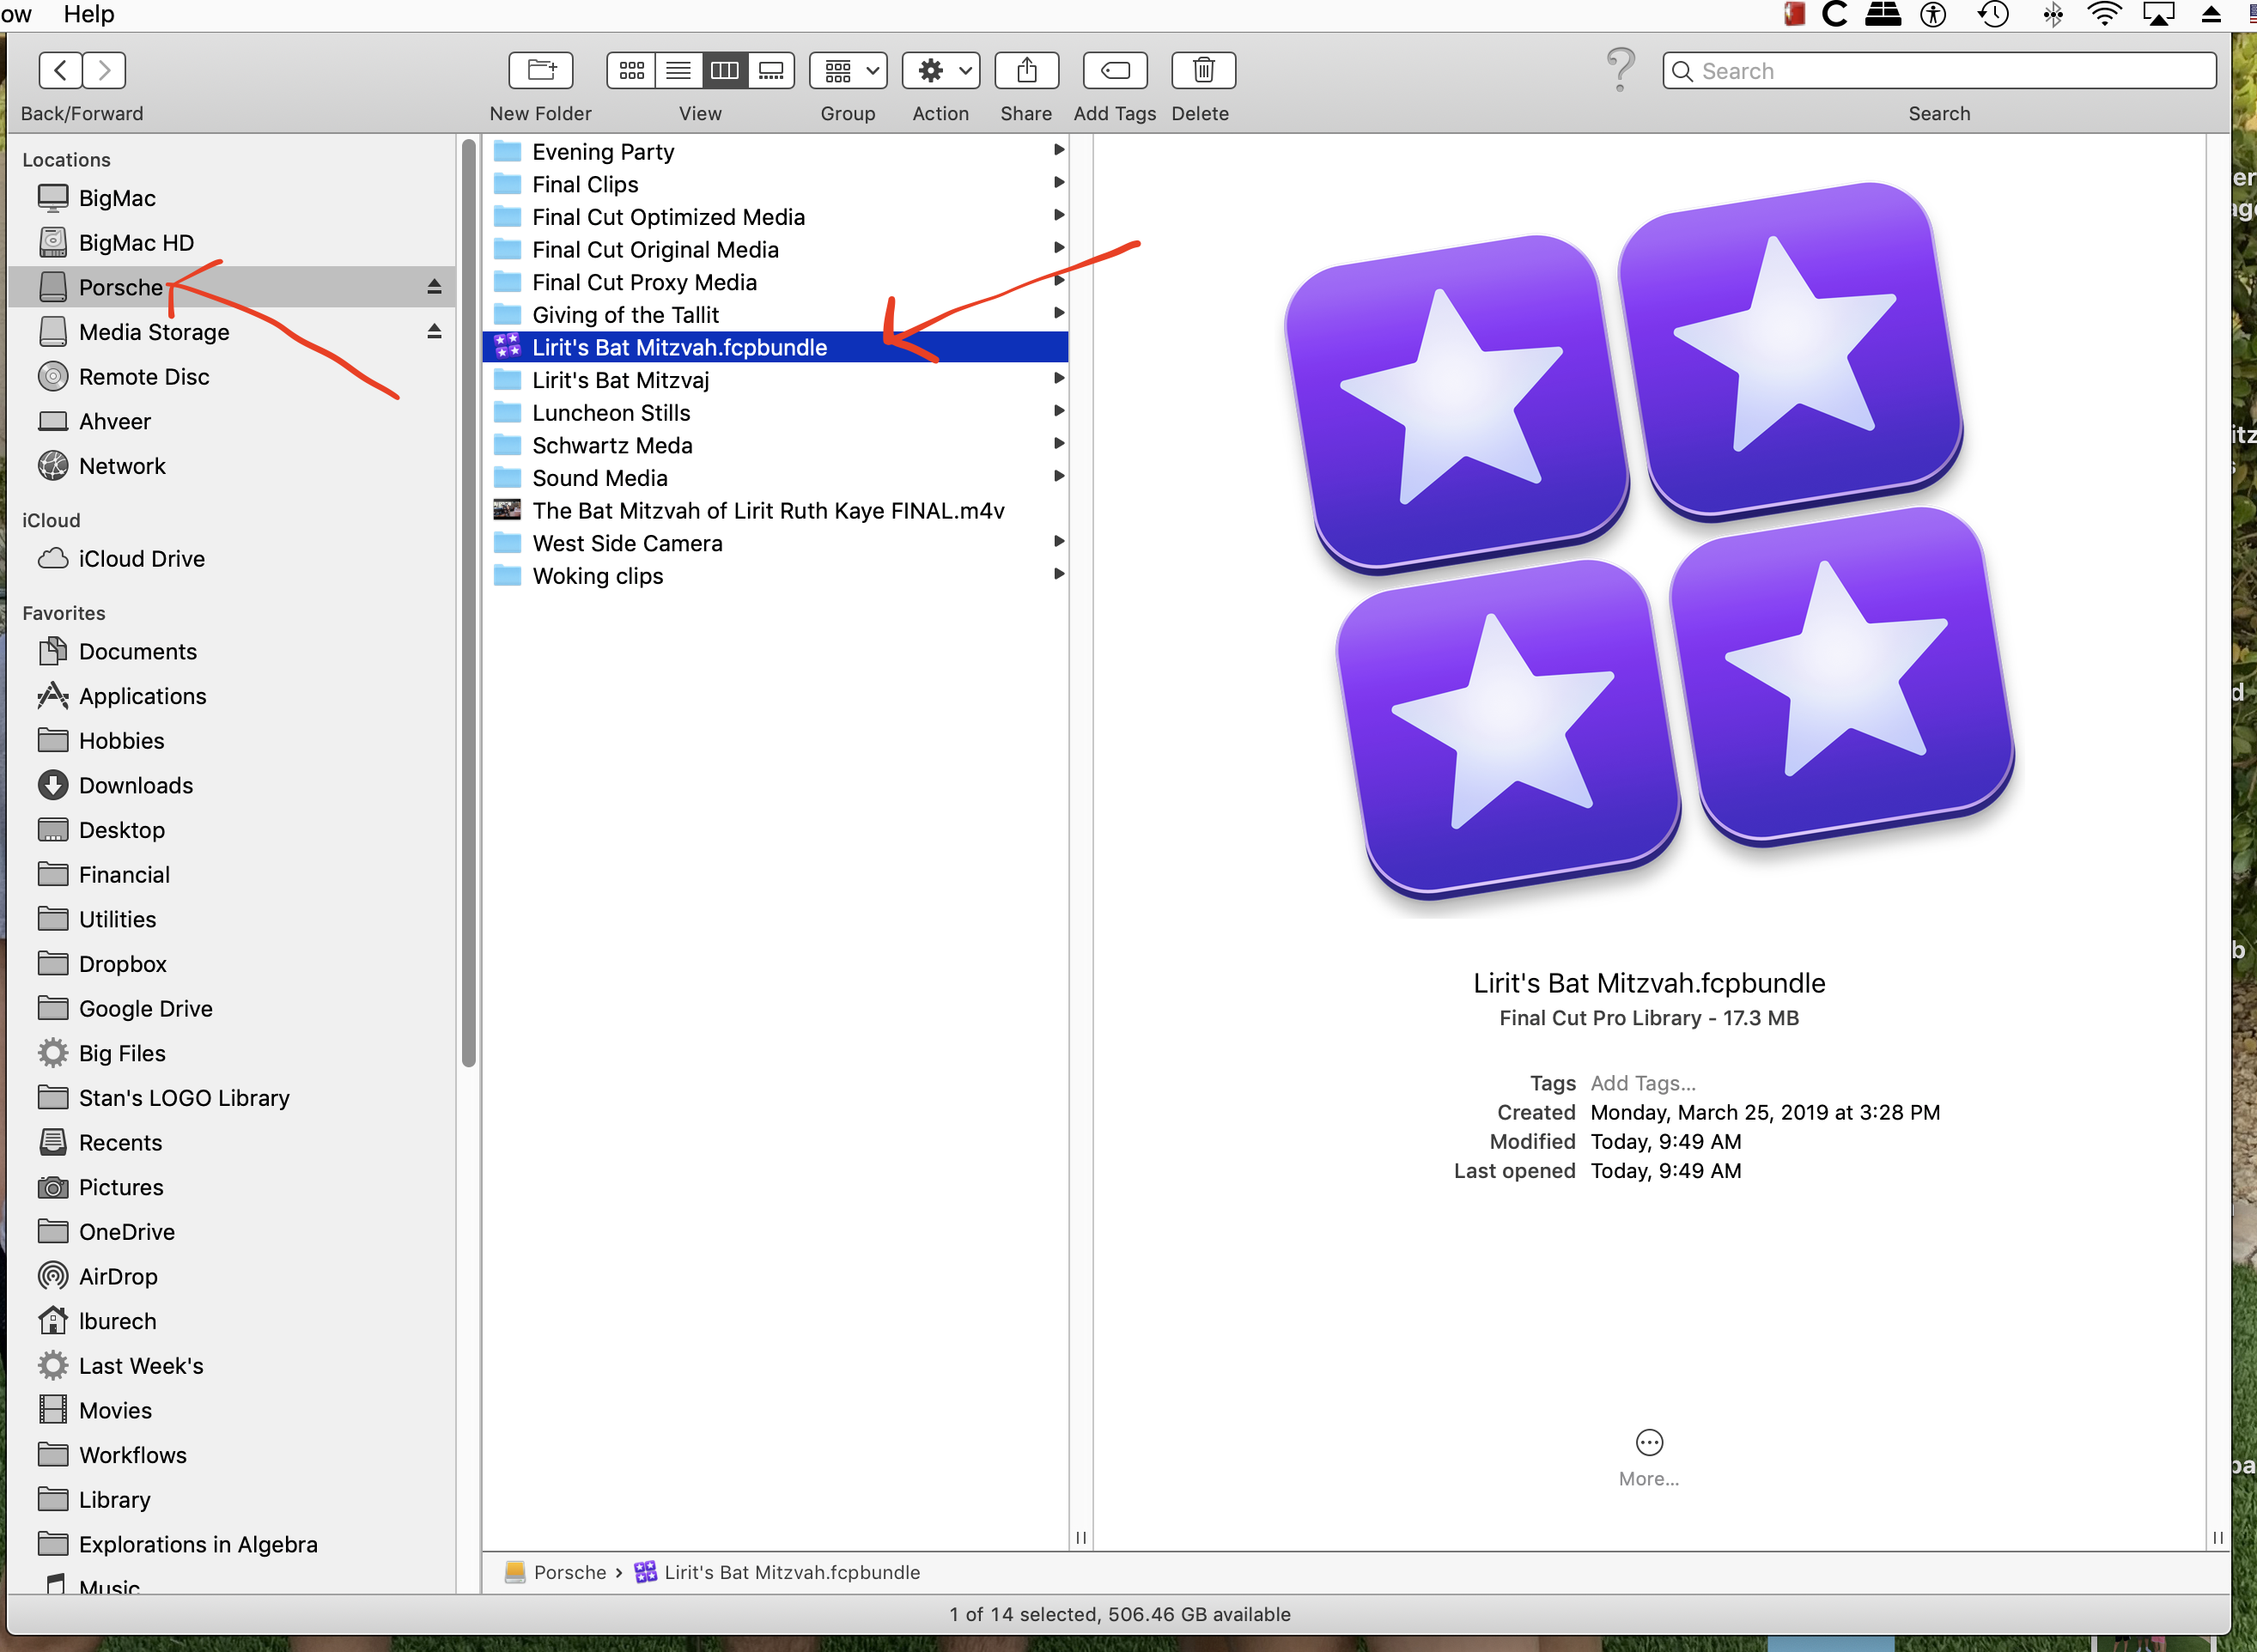Open the Action gear dropdown
Image resolution: width=2257 pixels, height=1652 pixels.
tap(941, 71)
